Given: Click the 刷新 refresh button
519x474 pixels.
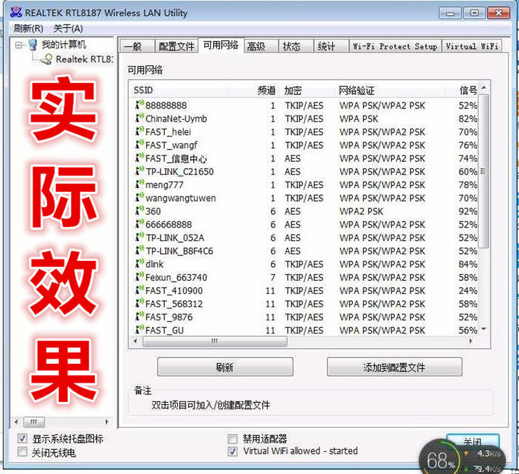Looking at the screenshot, I should 225,367.
